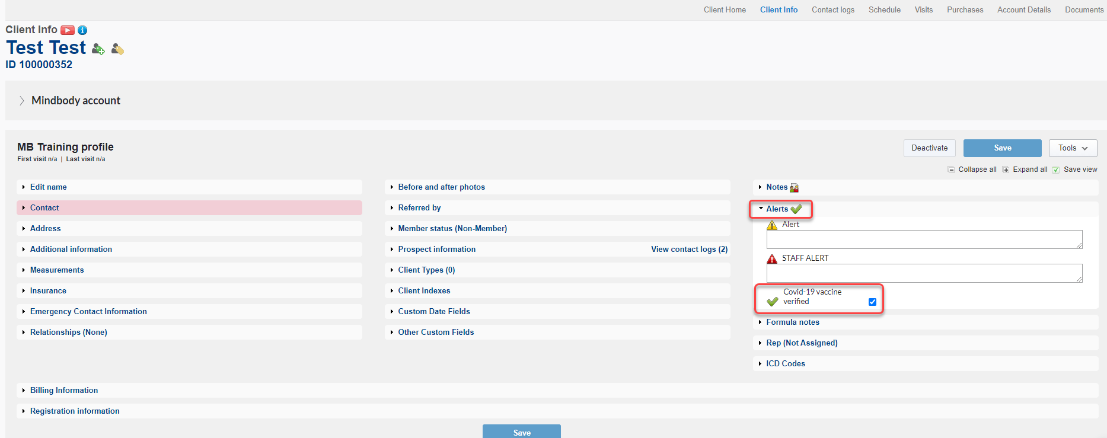
Task: Open the View contact logs (2) link
Action: (689, 250)
